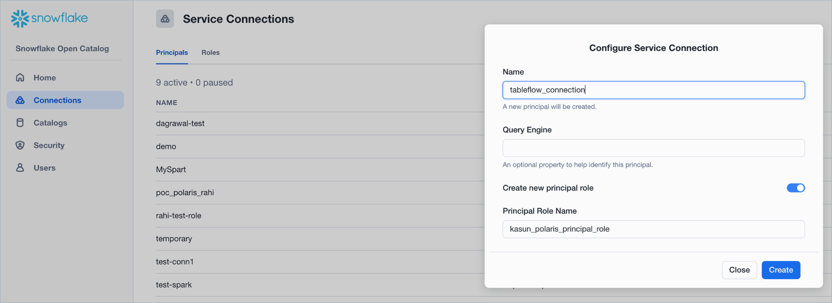
Task: Open the test-spark principal
Action: [174, 284]
